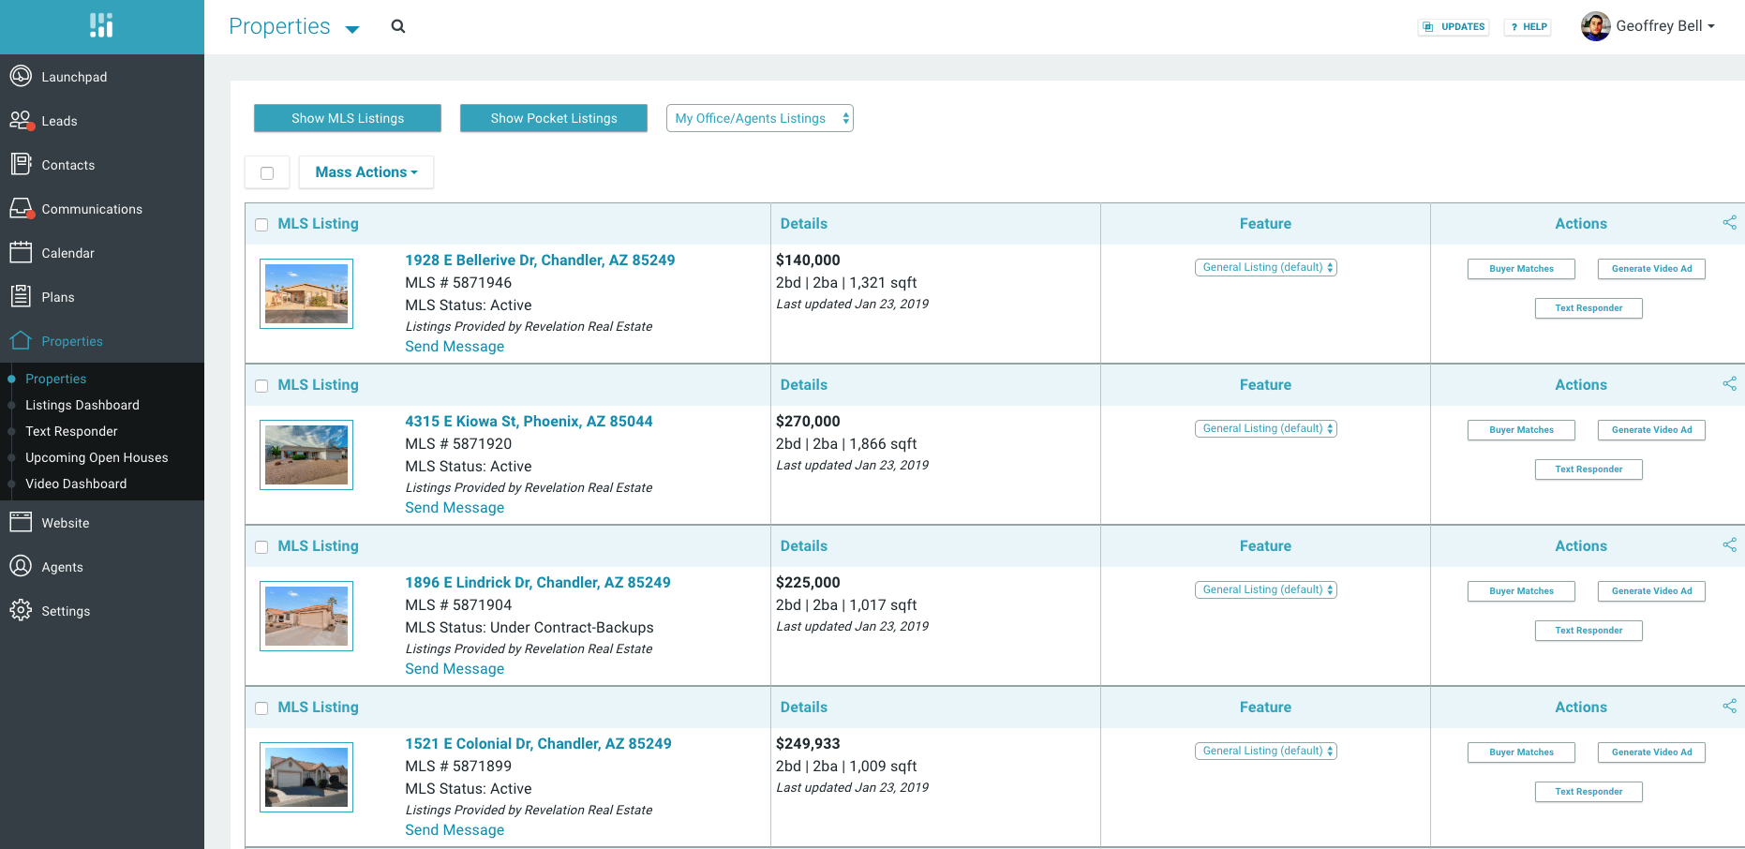This screenshot has height=849, width=1745.
Task: Click the Agents sidebar icon
Action: tap(21, 566)
